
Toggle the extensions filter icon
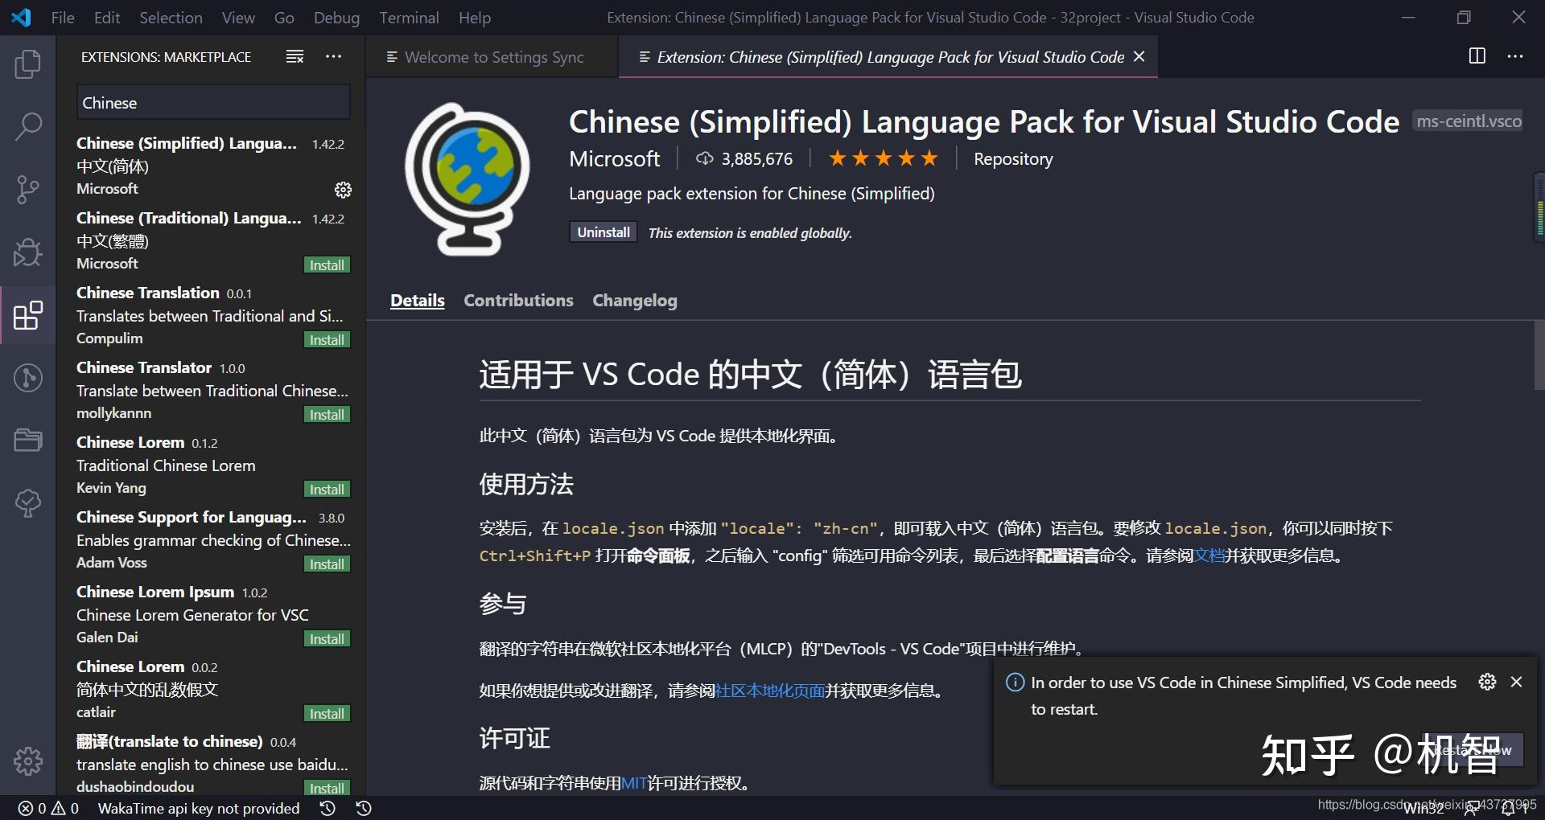tap(294, 56)
